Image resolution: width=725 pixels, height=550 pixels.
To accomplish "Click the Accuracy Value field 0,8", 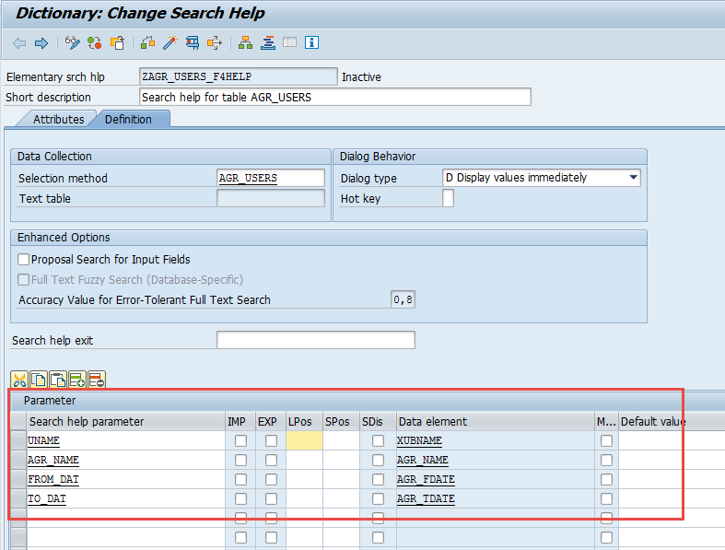I will point(403,299).
